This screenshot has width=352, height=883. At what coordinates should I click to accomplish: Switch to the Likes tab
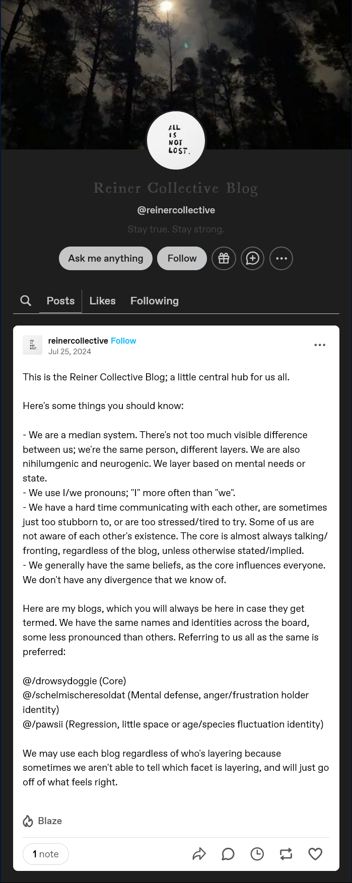[x=103, y=301]
